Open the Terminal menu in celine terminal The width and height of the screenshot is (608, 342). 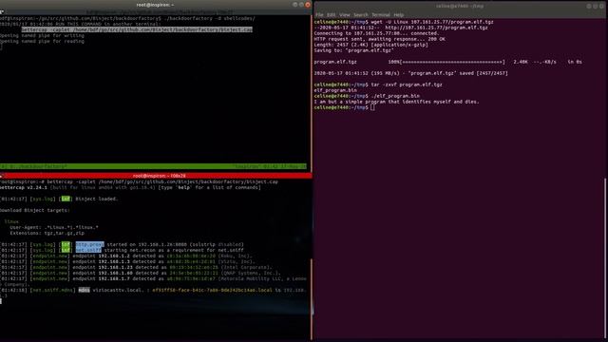coord(381,15)
